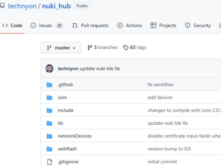Click the branches fork icon

click(90, 48)
